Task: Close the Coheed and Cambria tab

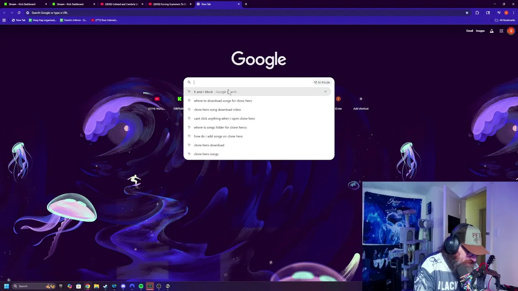Action: click(142, 4)
